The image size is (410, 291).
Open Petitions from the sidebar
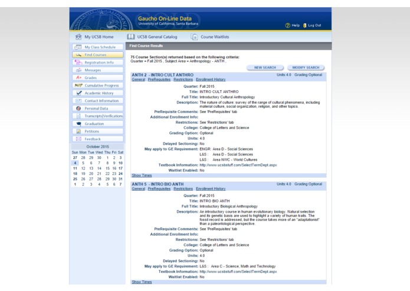click(x=98, y=131)
